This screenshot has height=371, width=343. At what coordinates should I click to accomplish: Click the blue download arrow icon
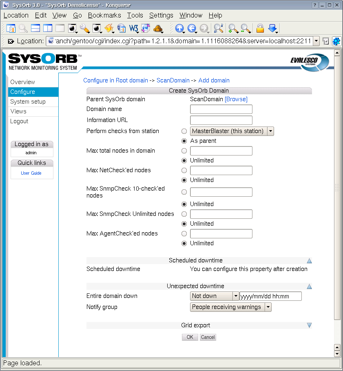272,29
